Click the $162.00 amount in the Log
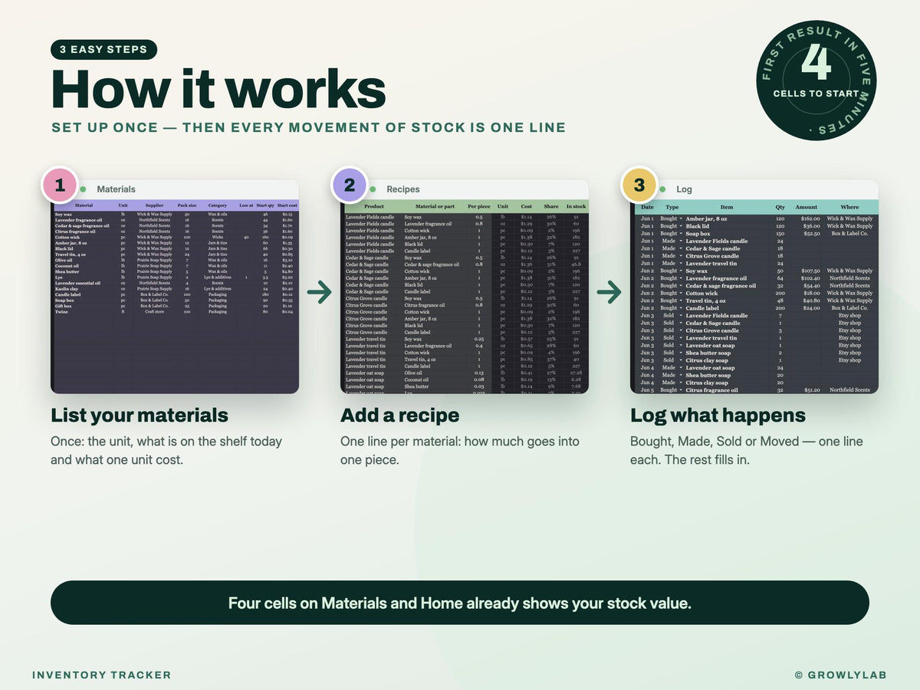 point(810,219)
